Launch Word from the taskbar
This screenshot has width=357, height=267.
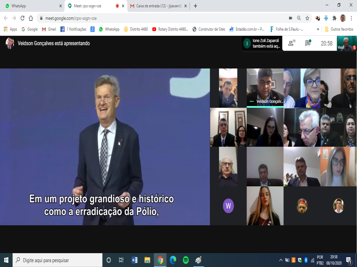(x=135, y=260)
